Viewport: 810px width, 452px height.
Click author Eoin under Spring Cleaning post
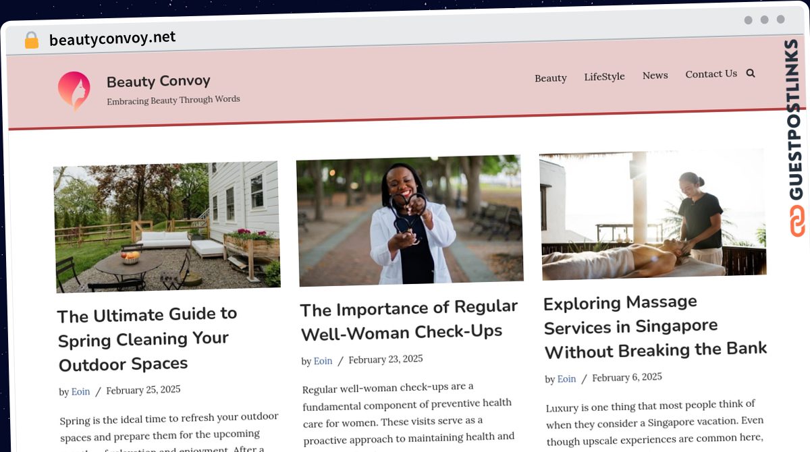point(81,391)
